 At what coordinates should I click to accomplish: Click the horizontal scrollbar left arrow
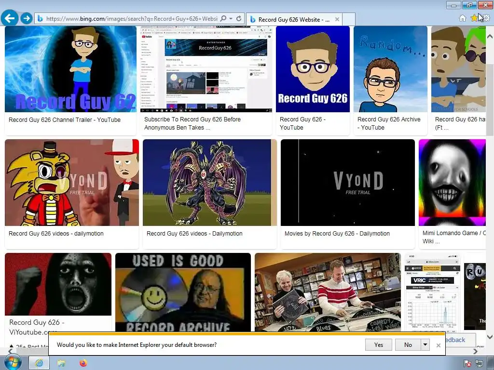pos(10,351)
